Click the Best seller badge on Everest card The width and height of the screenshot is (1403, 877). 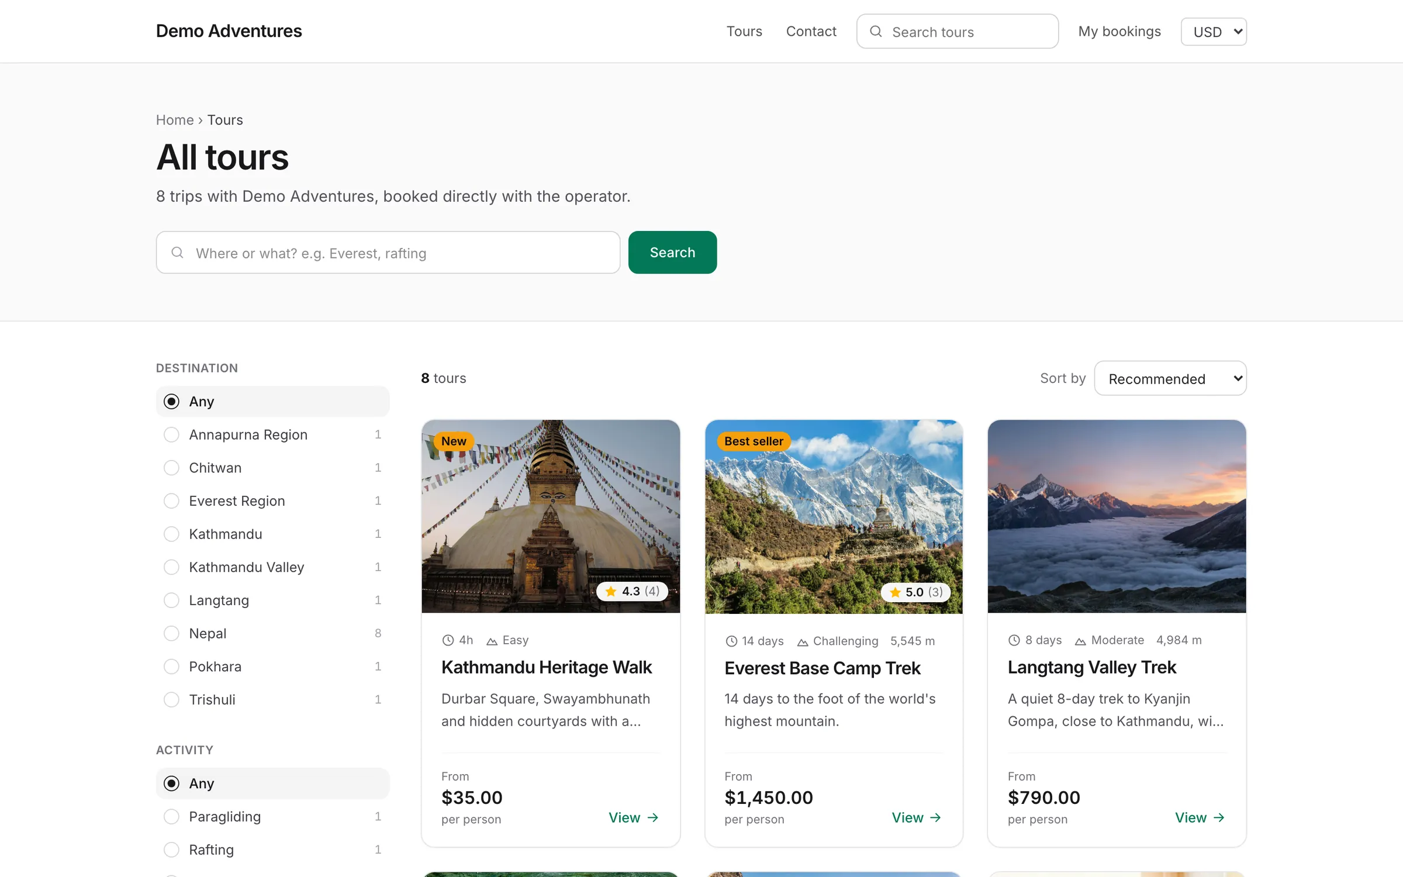pyautogui.click(x=754, y=441)
